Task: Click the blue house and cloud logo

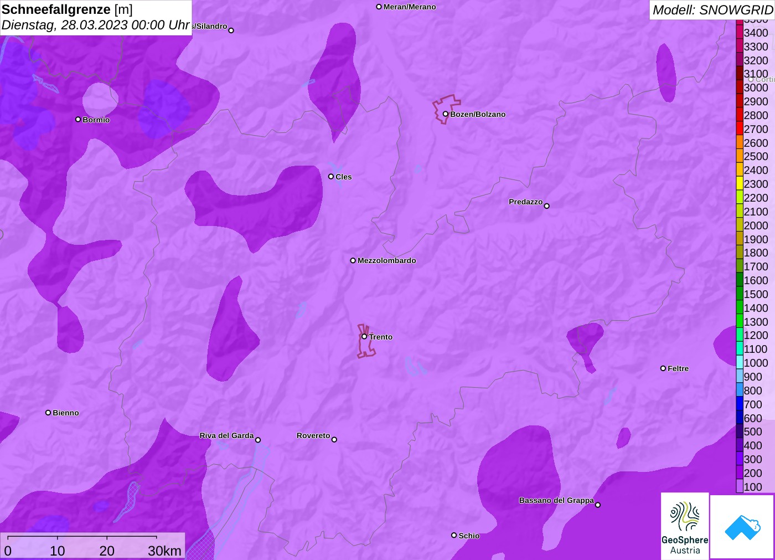Action: tap(742, 527)
